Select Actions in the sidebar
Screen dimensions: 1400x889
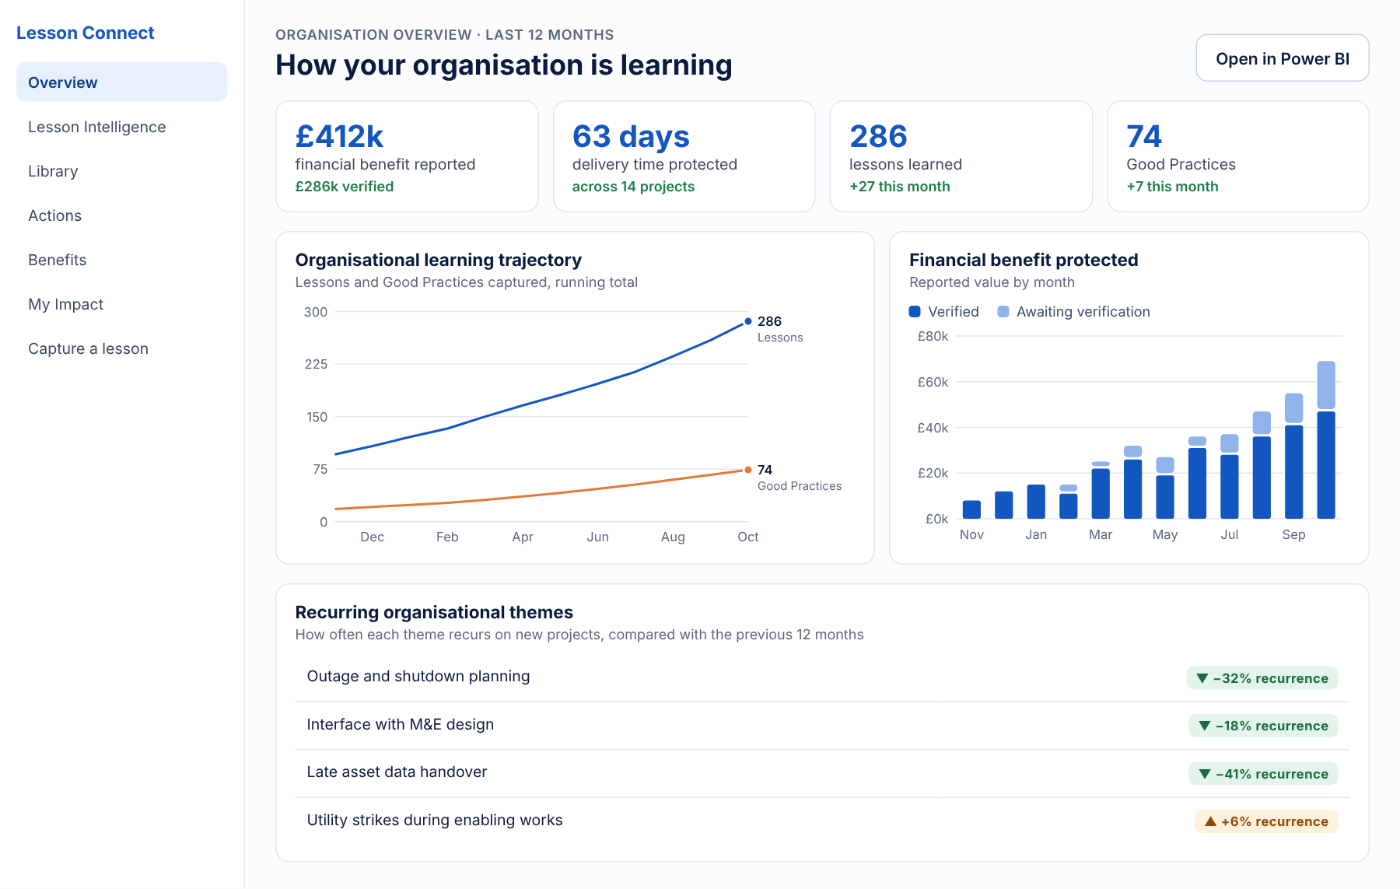pyautogui.click(x=121, y=215)
